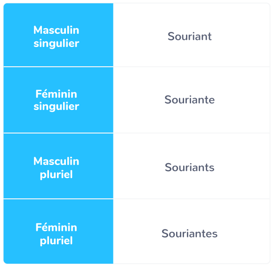Select the word Souriantes
Image resolution: width=274 pixels, height=267 pixels.
[x=190, y=234]
